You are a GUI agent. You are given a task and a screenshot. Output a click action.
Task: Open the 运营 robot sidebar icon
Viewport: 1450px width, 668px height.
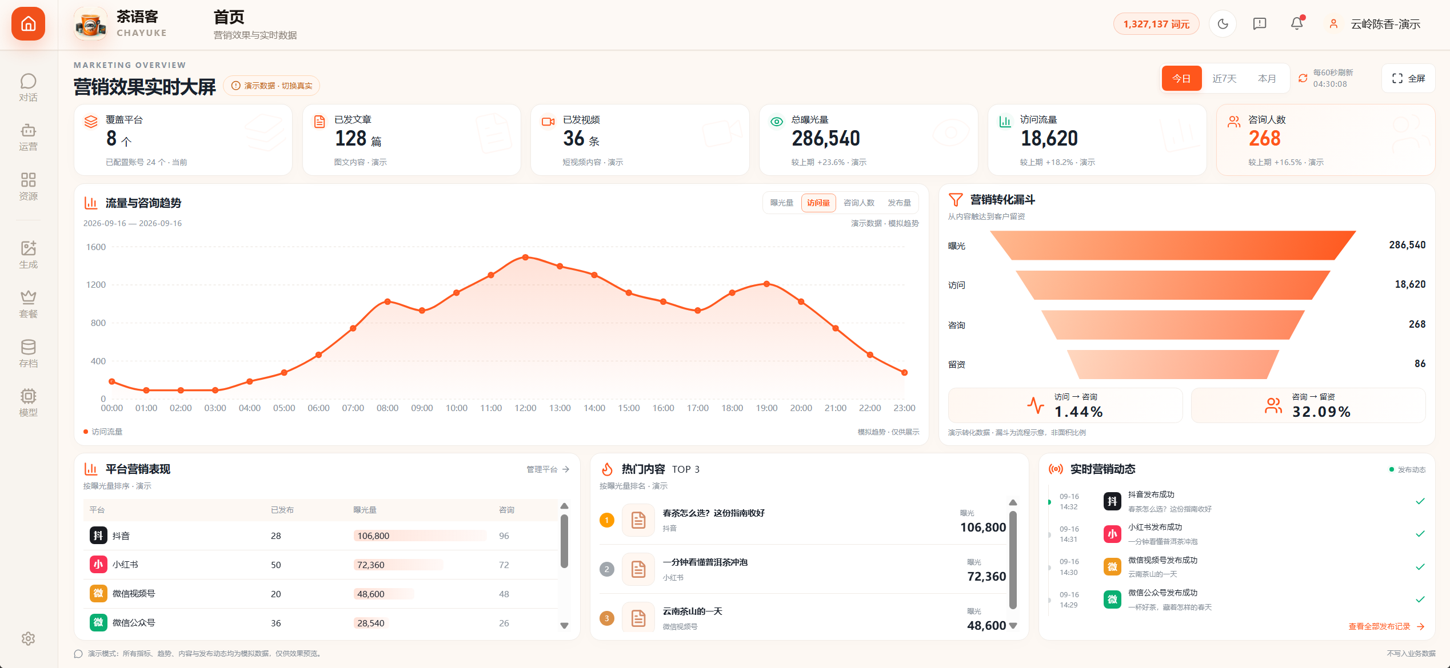click(x=28, y=138)
